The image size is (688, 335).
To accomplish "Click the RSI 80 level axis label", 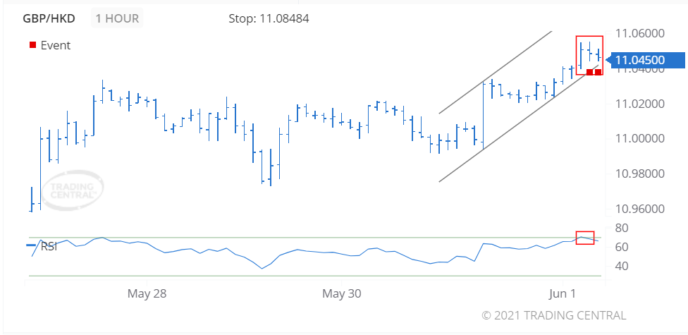I will [x=622, y=228].
